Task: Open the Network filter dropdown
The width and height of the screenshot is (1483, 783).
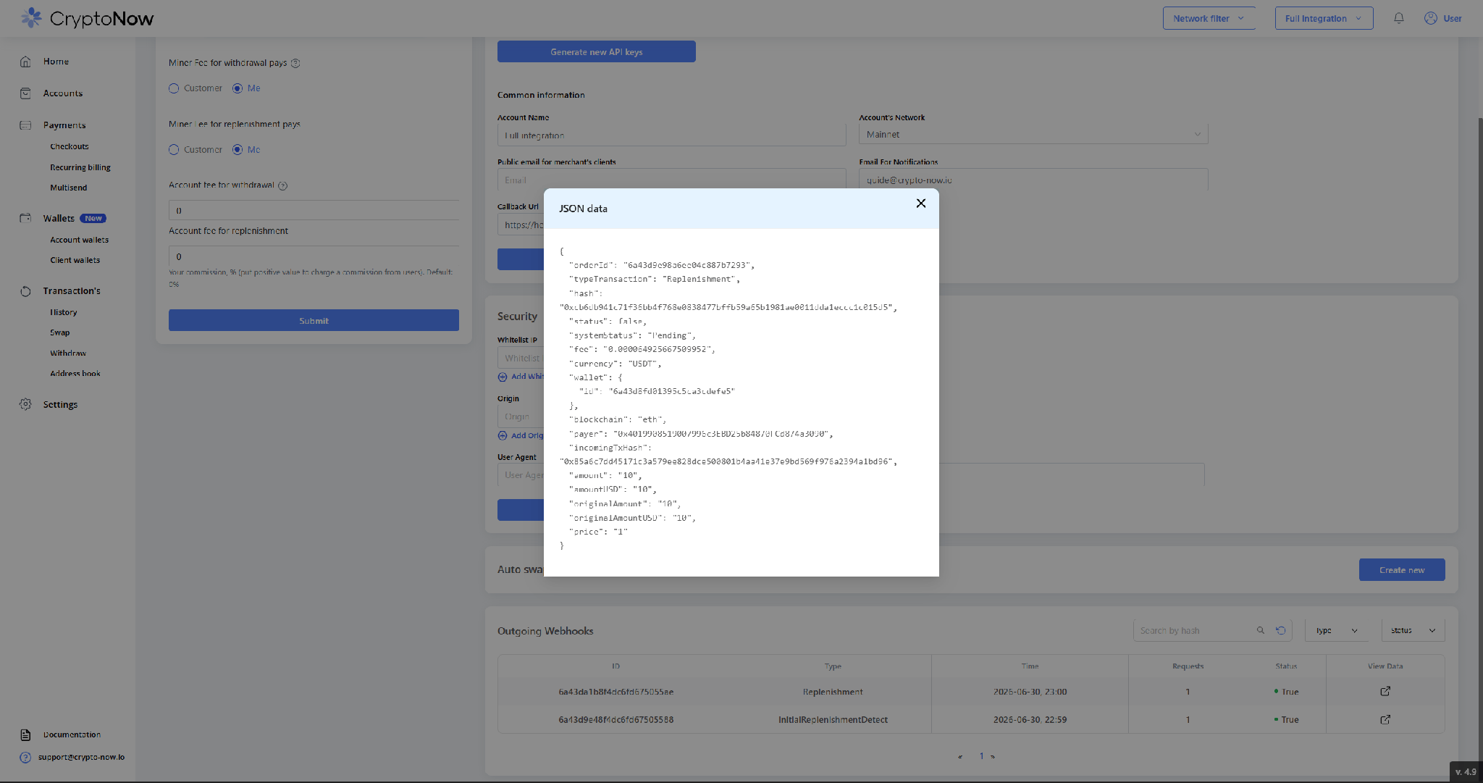Action: tap(1209, 18)
